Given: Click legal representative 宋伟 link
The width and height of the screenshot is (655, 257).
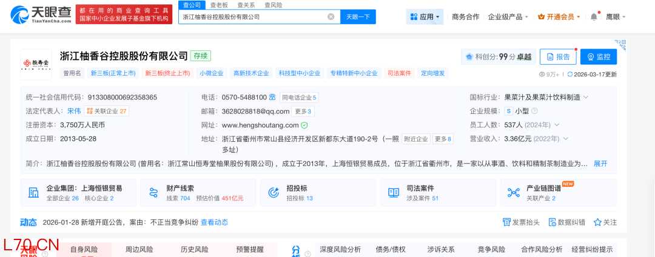Looking at the screenshot, I should [x=74, y=112].
